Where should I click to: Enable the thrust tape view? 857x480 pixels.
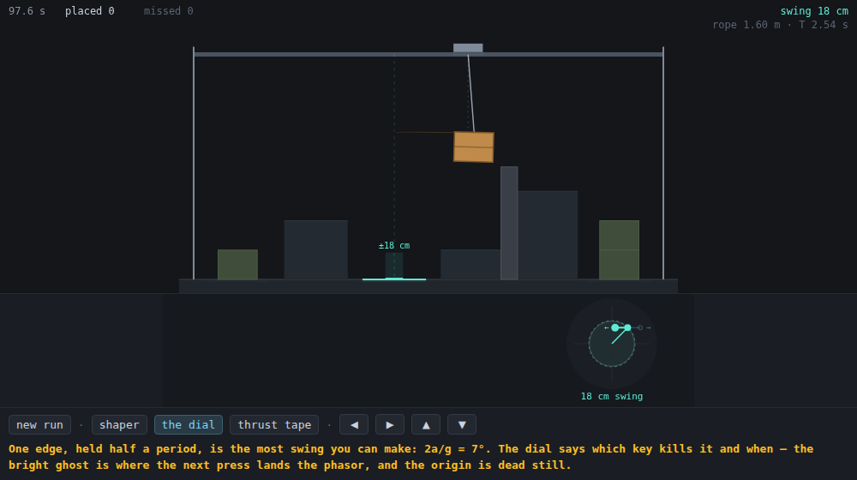tap(274, 425)
